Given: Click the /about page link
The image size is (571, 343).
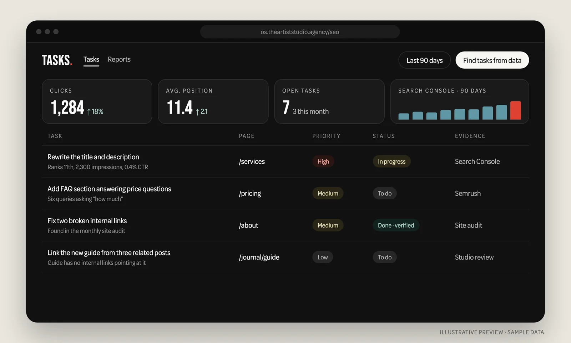Looking at the screenshot, I should coord(248,225).
